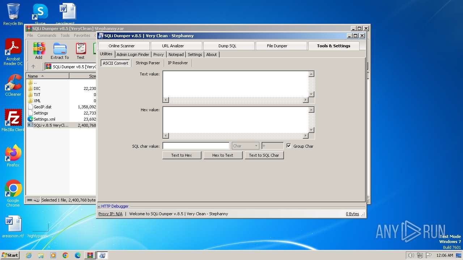Select ASCII Convert utility
Viewport: 463px width, 260px height.
[115, 63]
